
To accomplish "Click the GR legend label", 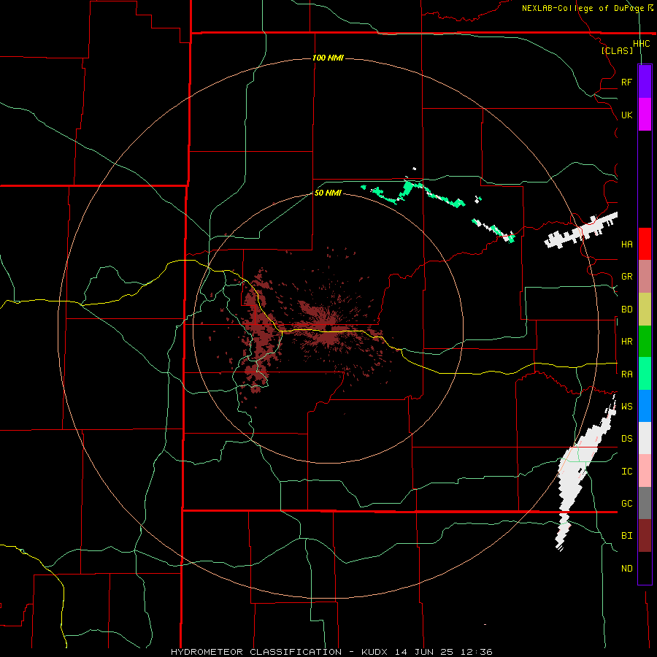I will [x=626, y=277].
